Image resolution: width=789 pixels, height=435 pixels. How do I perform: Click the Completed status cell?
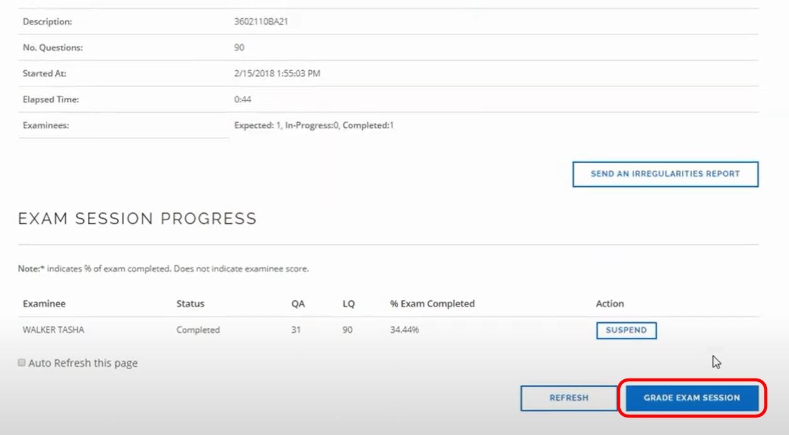198,330
